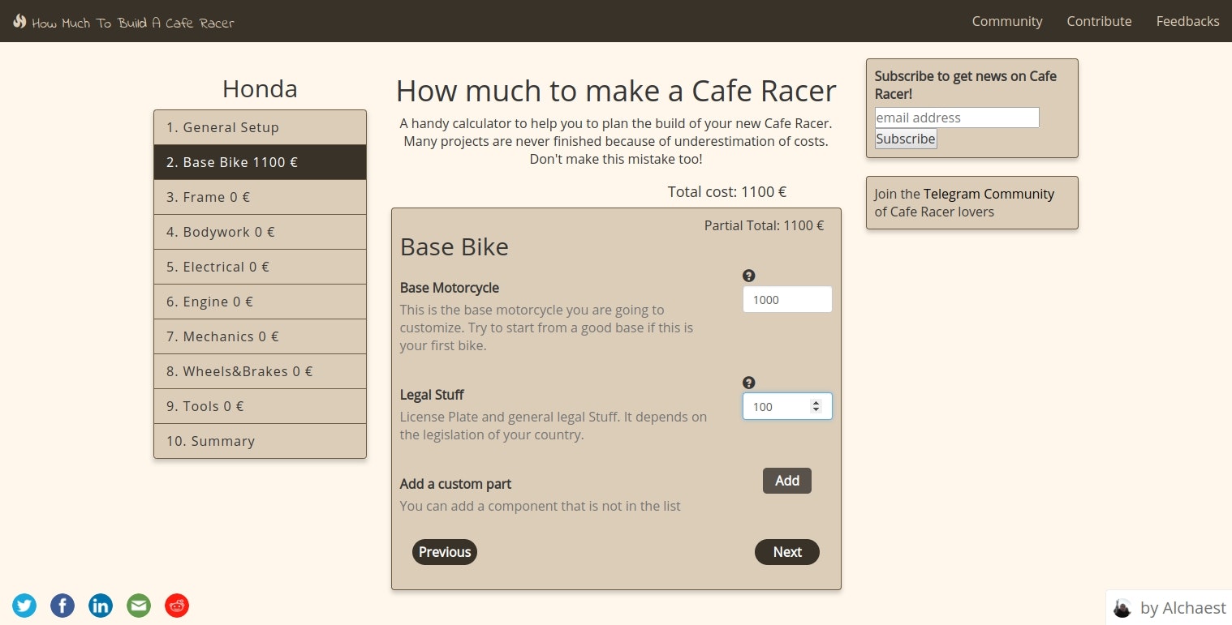Click the Subscribe button

point(906,139)
